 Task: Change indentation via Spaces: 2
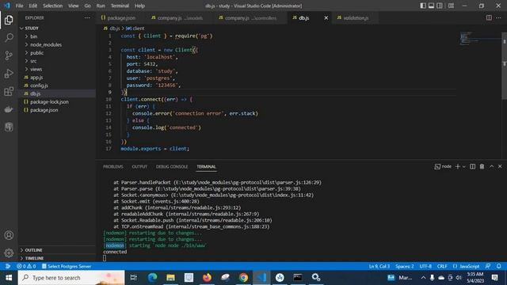point(405,266)
